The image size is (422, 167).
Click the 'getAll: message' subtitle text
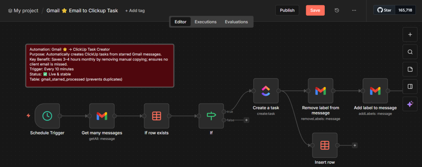[x=102, y=139]
